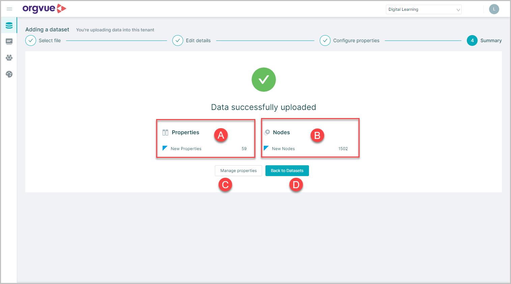Click the Orgvue logo

point(44,9)
